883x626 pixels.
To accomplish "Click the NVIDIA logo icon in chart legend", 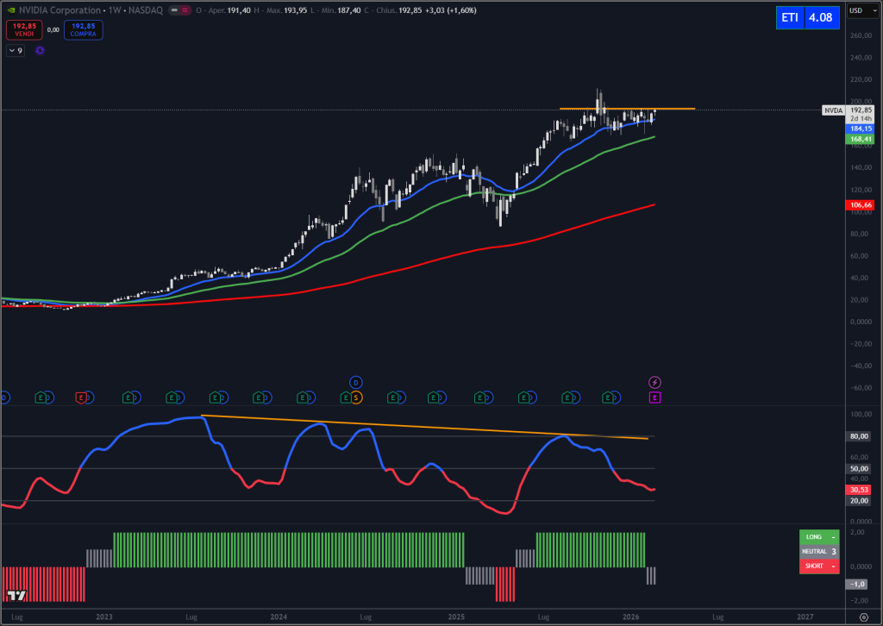I will tap(11, 9).
